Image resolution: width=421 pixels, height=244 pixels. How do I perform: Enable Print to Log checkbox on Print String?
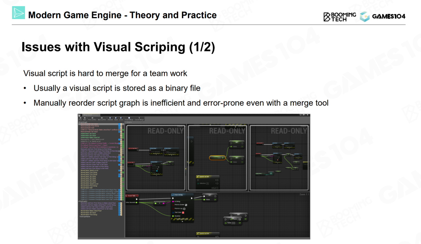coord(184,208)
